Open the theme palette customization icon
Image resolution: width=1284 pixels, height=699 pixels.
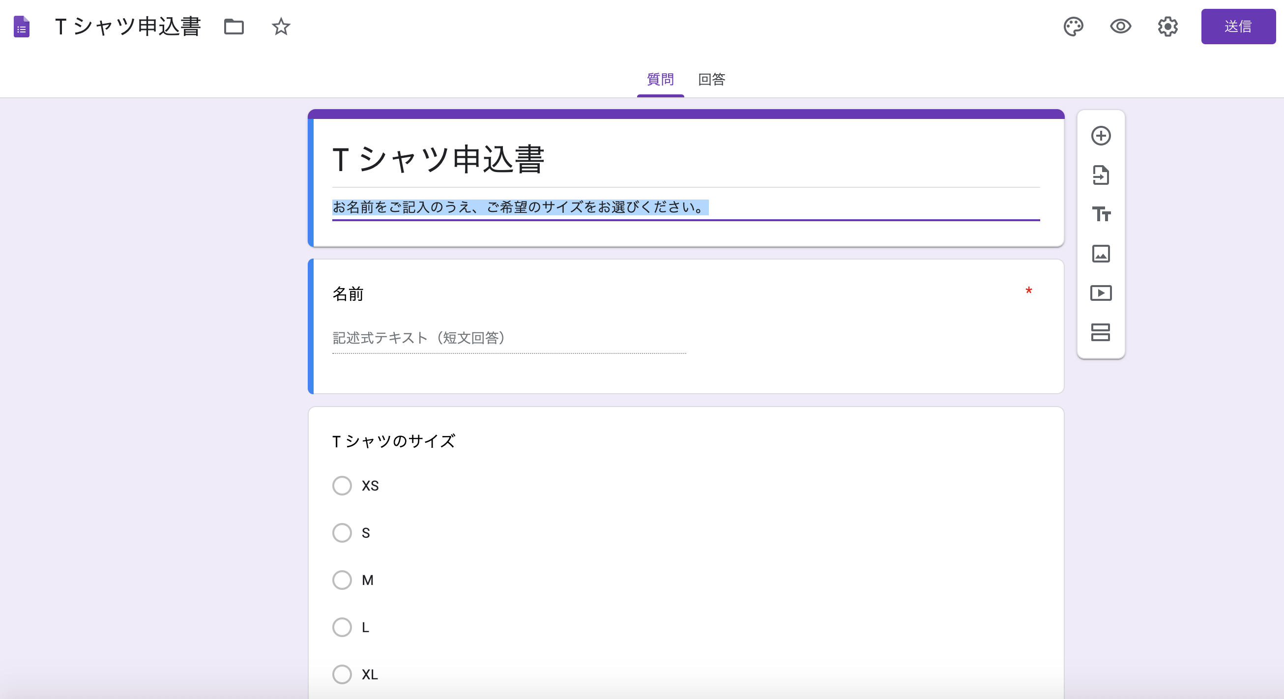click(x=1073, y=27)
